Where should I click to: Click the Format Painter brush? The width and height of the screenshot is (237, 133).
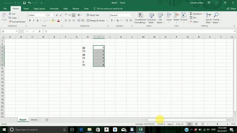pyautogui.click(x=10, y=22)
